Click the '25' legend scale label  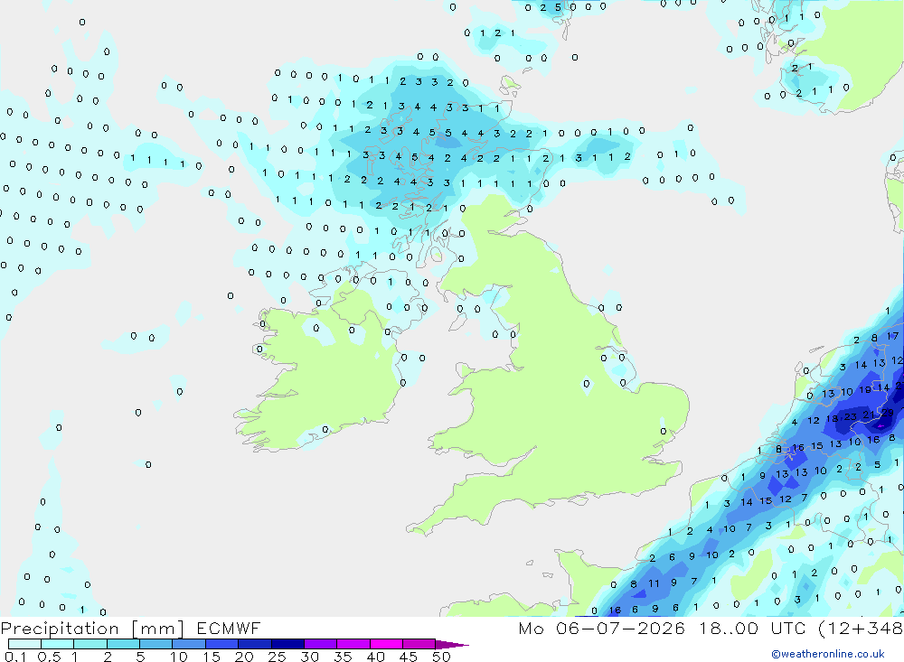coord(277,657)
